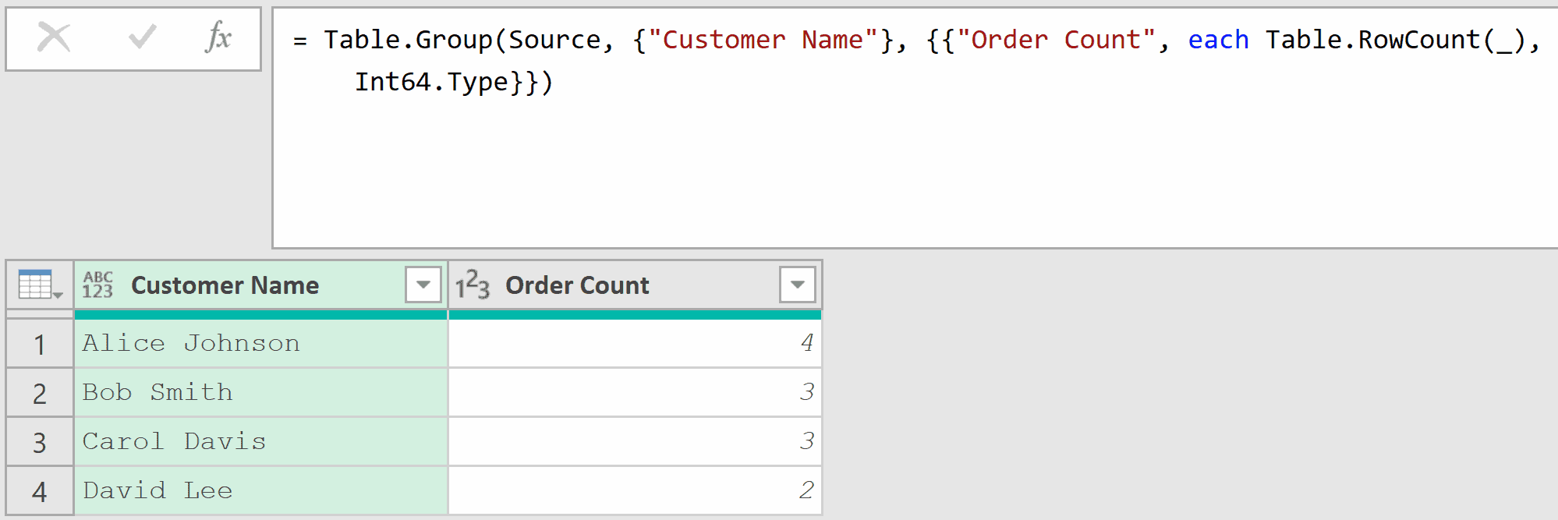
Task: Select the David Lee cell
Action: pos(261,490)
